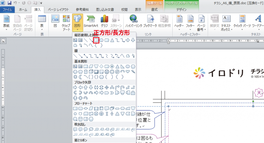Pick the oval in recently used shapes
The width and height of the screenshot is (264, 143).
101,40
